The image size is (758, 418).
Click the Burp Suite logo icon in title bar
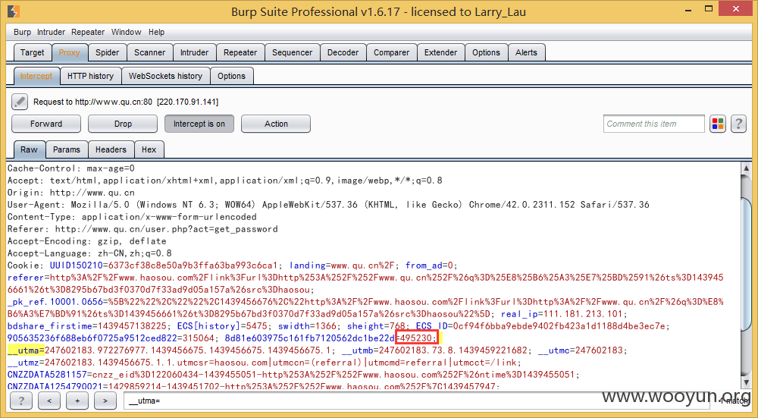coord(14,11)
